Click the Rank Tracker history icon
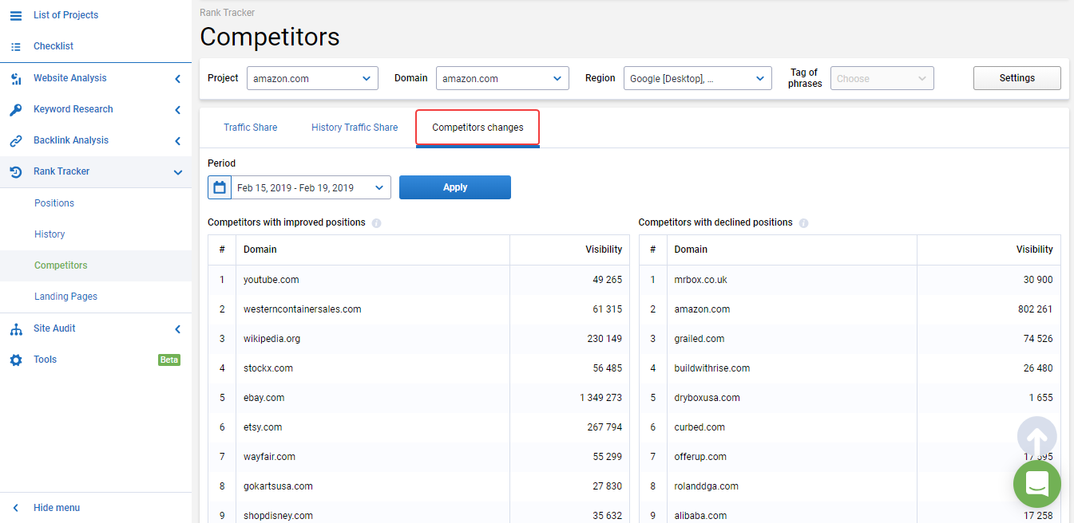 click(16, 171)
